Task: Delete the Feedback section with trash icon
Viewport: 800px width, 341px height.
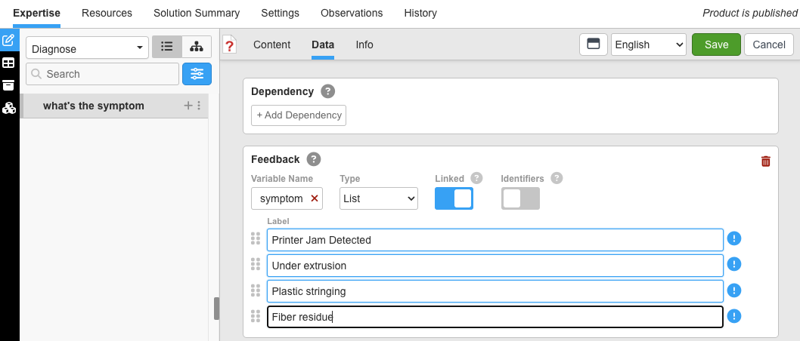Action: tap(766, 161)
